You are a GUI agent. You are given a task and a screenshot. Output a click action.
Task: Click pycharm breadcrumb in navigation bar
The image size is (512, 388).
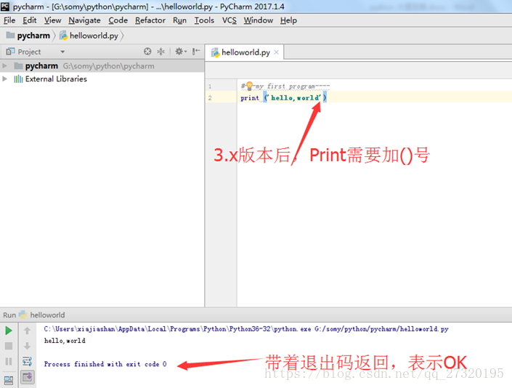[x=28, y=36]
